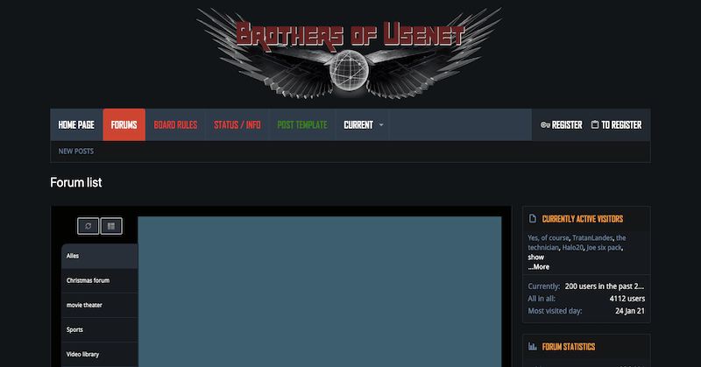
Task: Open the Currently Active Visitors heading link
Action: pos(582,219)
